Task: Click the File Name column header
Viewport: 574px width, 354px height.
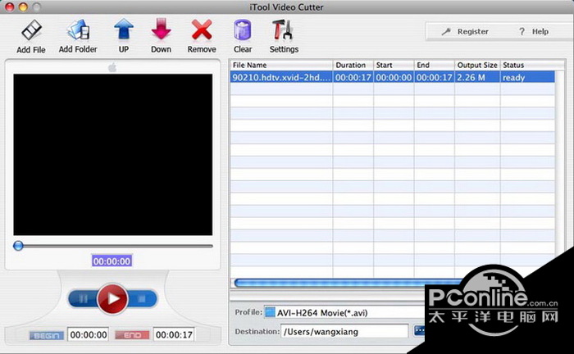Action: 280,65
